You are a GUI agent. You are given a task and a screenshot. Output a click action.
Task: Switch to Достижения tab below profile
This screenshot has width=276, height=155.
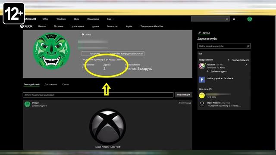pyautogui.click(x=51, y=84)
